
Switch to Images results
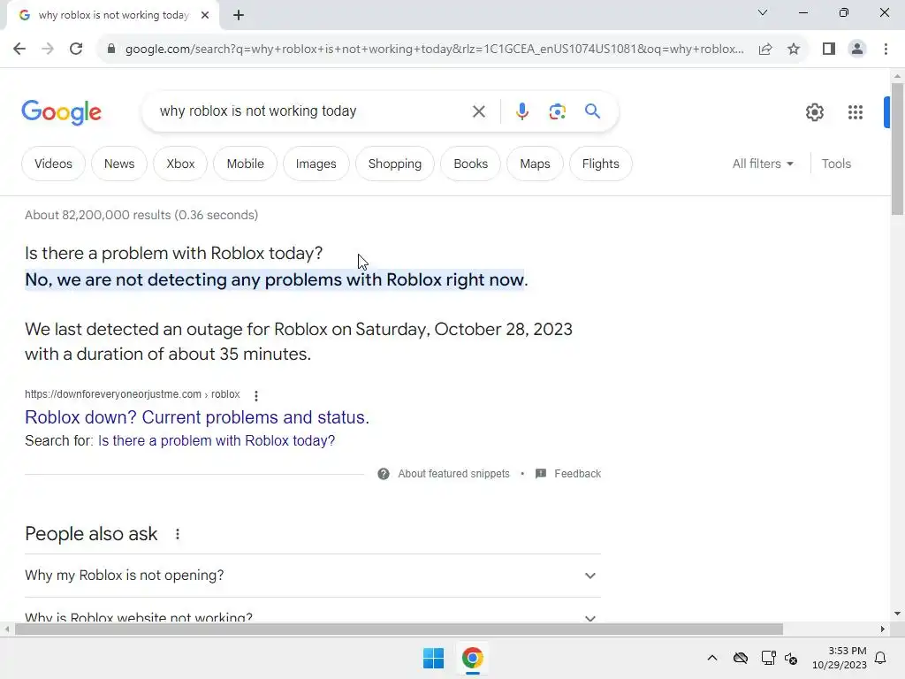click(316, 164)
